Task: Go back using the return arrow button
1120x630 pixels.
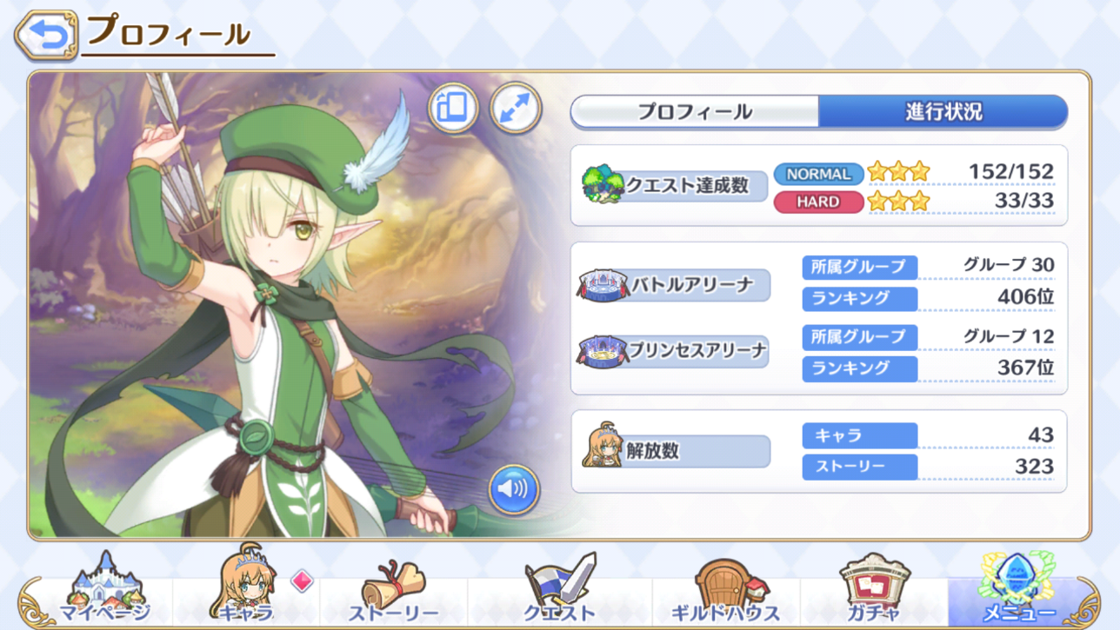Action: [x=46, y=35]
